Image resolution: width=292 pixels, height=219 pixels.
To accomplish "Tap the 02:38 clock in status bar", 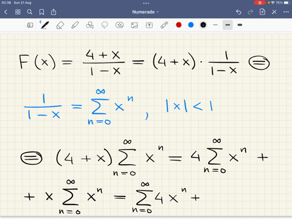I will click(6, 2).
